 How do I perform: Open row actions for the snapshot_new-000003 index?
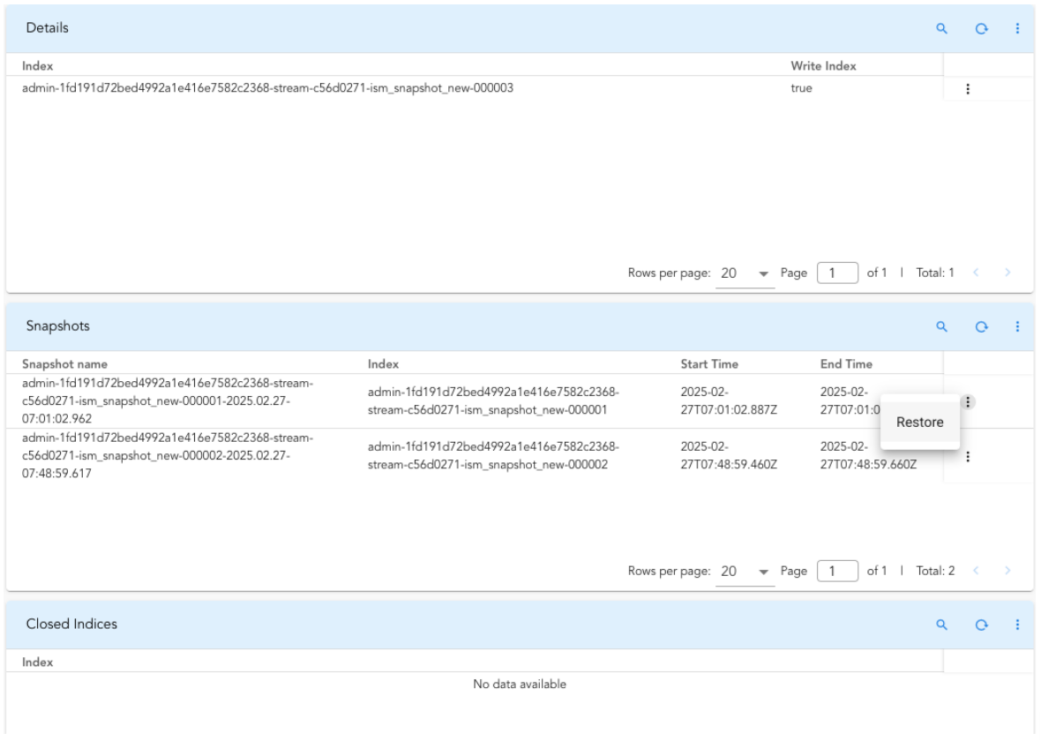tap(968, 88)
